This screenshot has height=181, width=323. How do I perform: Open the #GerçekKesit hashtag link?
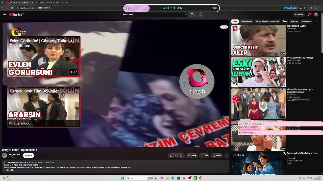(x=32, y=163)
